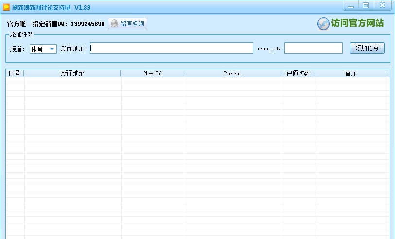Viewport: 395px width, 239px height.
Task: Click the official QQ number 1399245890 text
Action: click(87, 24)
